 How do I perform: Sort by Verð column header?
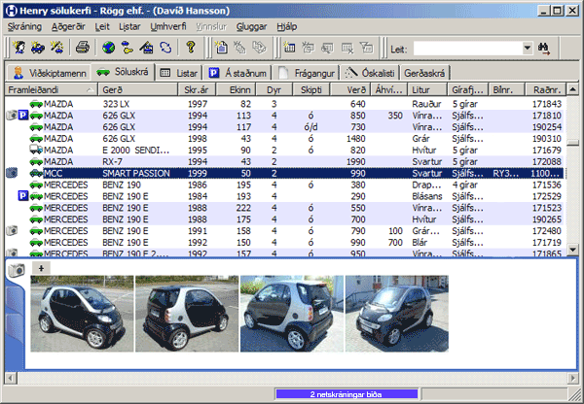tap(350, 89)
